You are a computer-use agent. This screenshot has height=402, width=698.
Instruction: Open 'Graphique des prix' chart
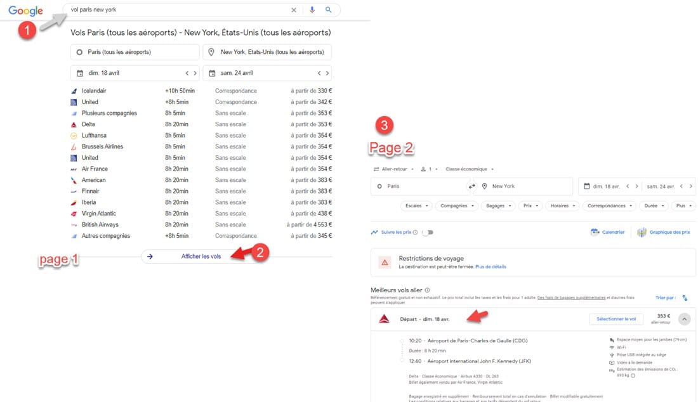pos(664,232)
